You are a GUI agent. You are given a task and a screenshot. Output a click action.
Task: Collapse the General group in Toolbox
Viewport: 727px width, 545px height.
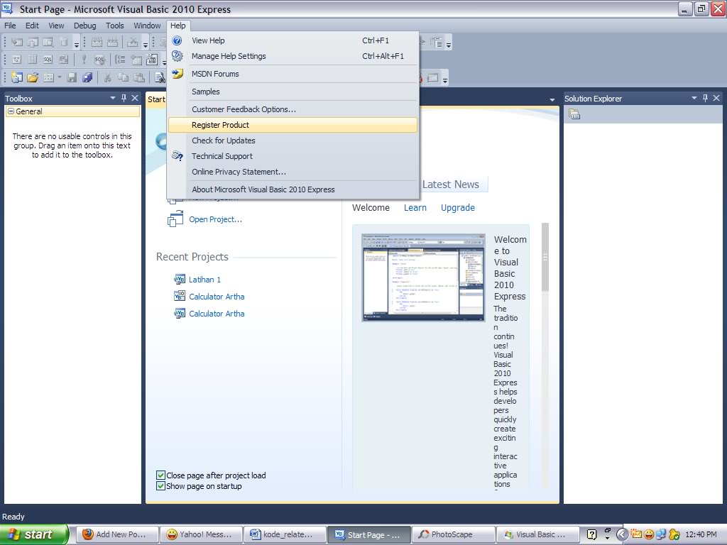[11, 111]
